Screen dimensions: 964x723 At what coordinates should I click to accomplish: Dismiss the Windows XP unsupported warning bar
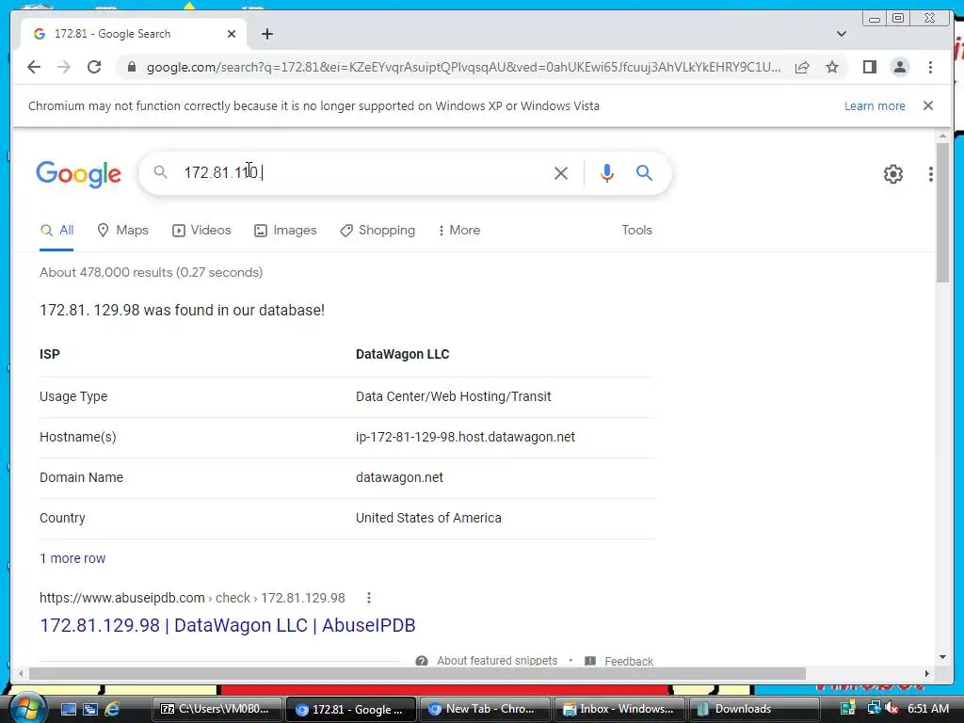927,105
